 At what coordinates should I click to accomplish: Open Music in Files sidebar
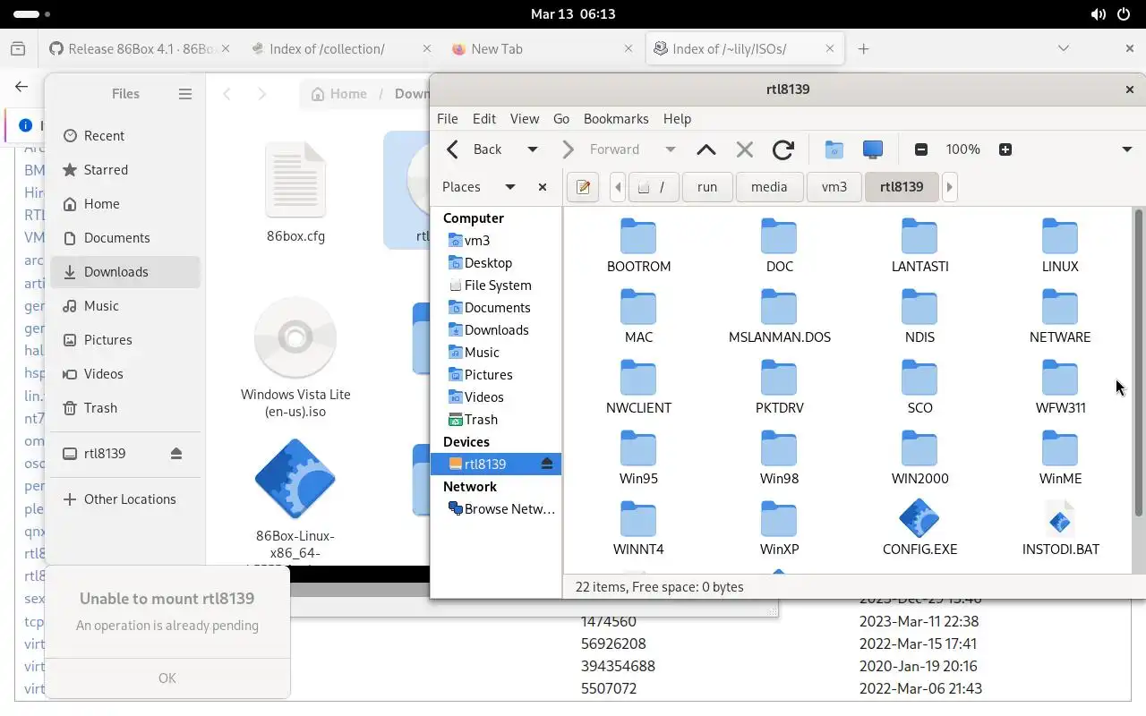point(125,306)
